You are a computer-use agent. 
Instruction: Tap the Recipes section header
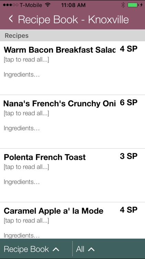(72, 36)
